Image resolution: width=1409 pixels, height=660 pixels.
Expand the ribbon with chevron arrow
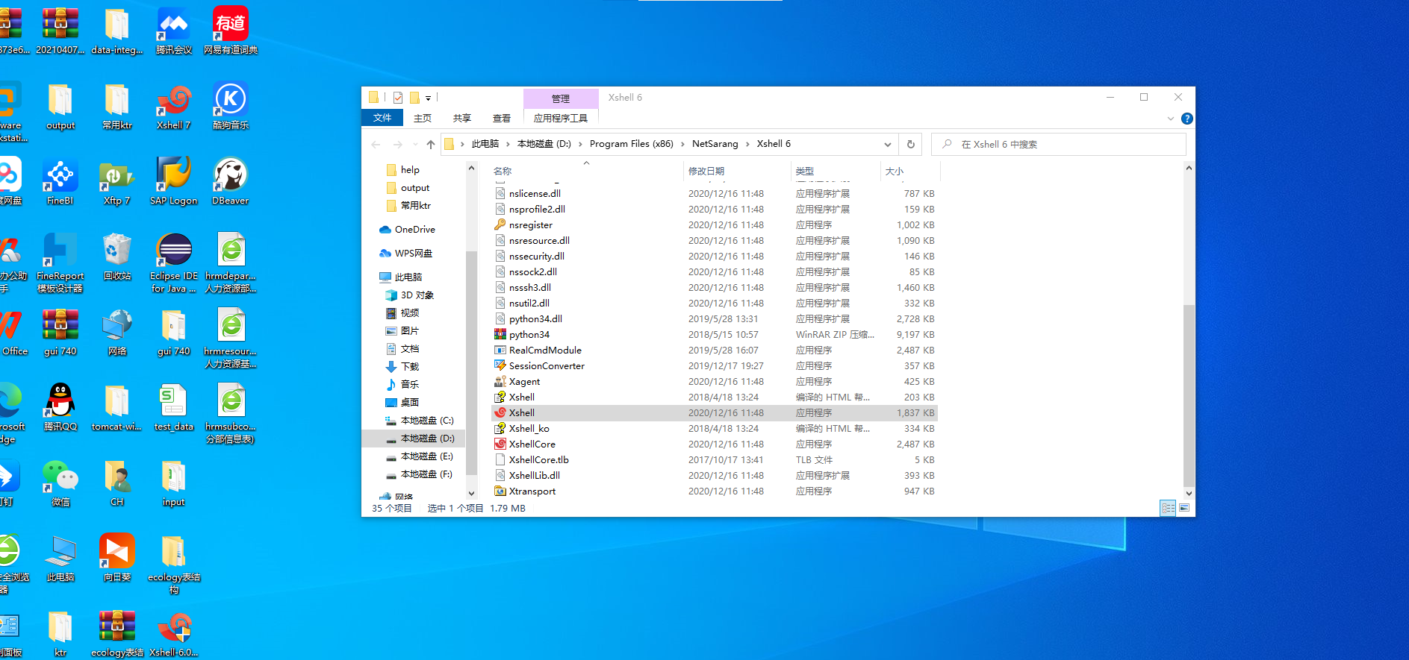coord(1170,119)
